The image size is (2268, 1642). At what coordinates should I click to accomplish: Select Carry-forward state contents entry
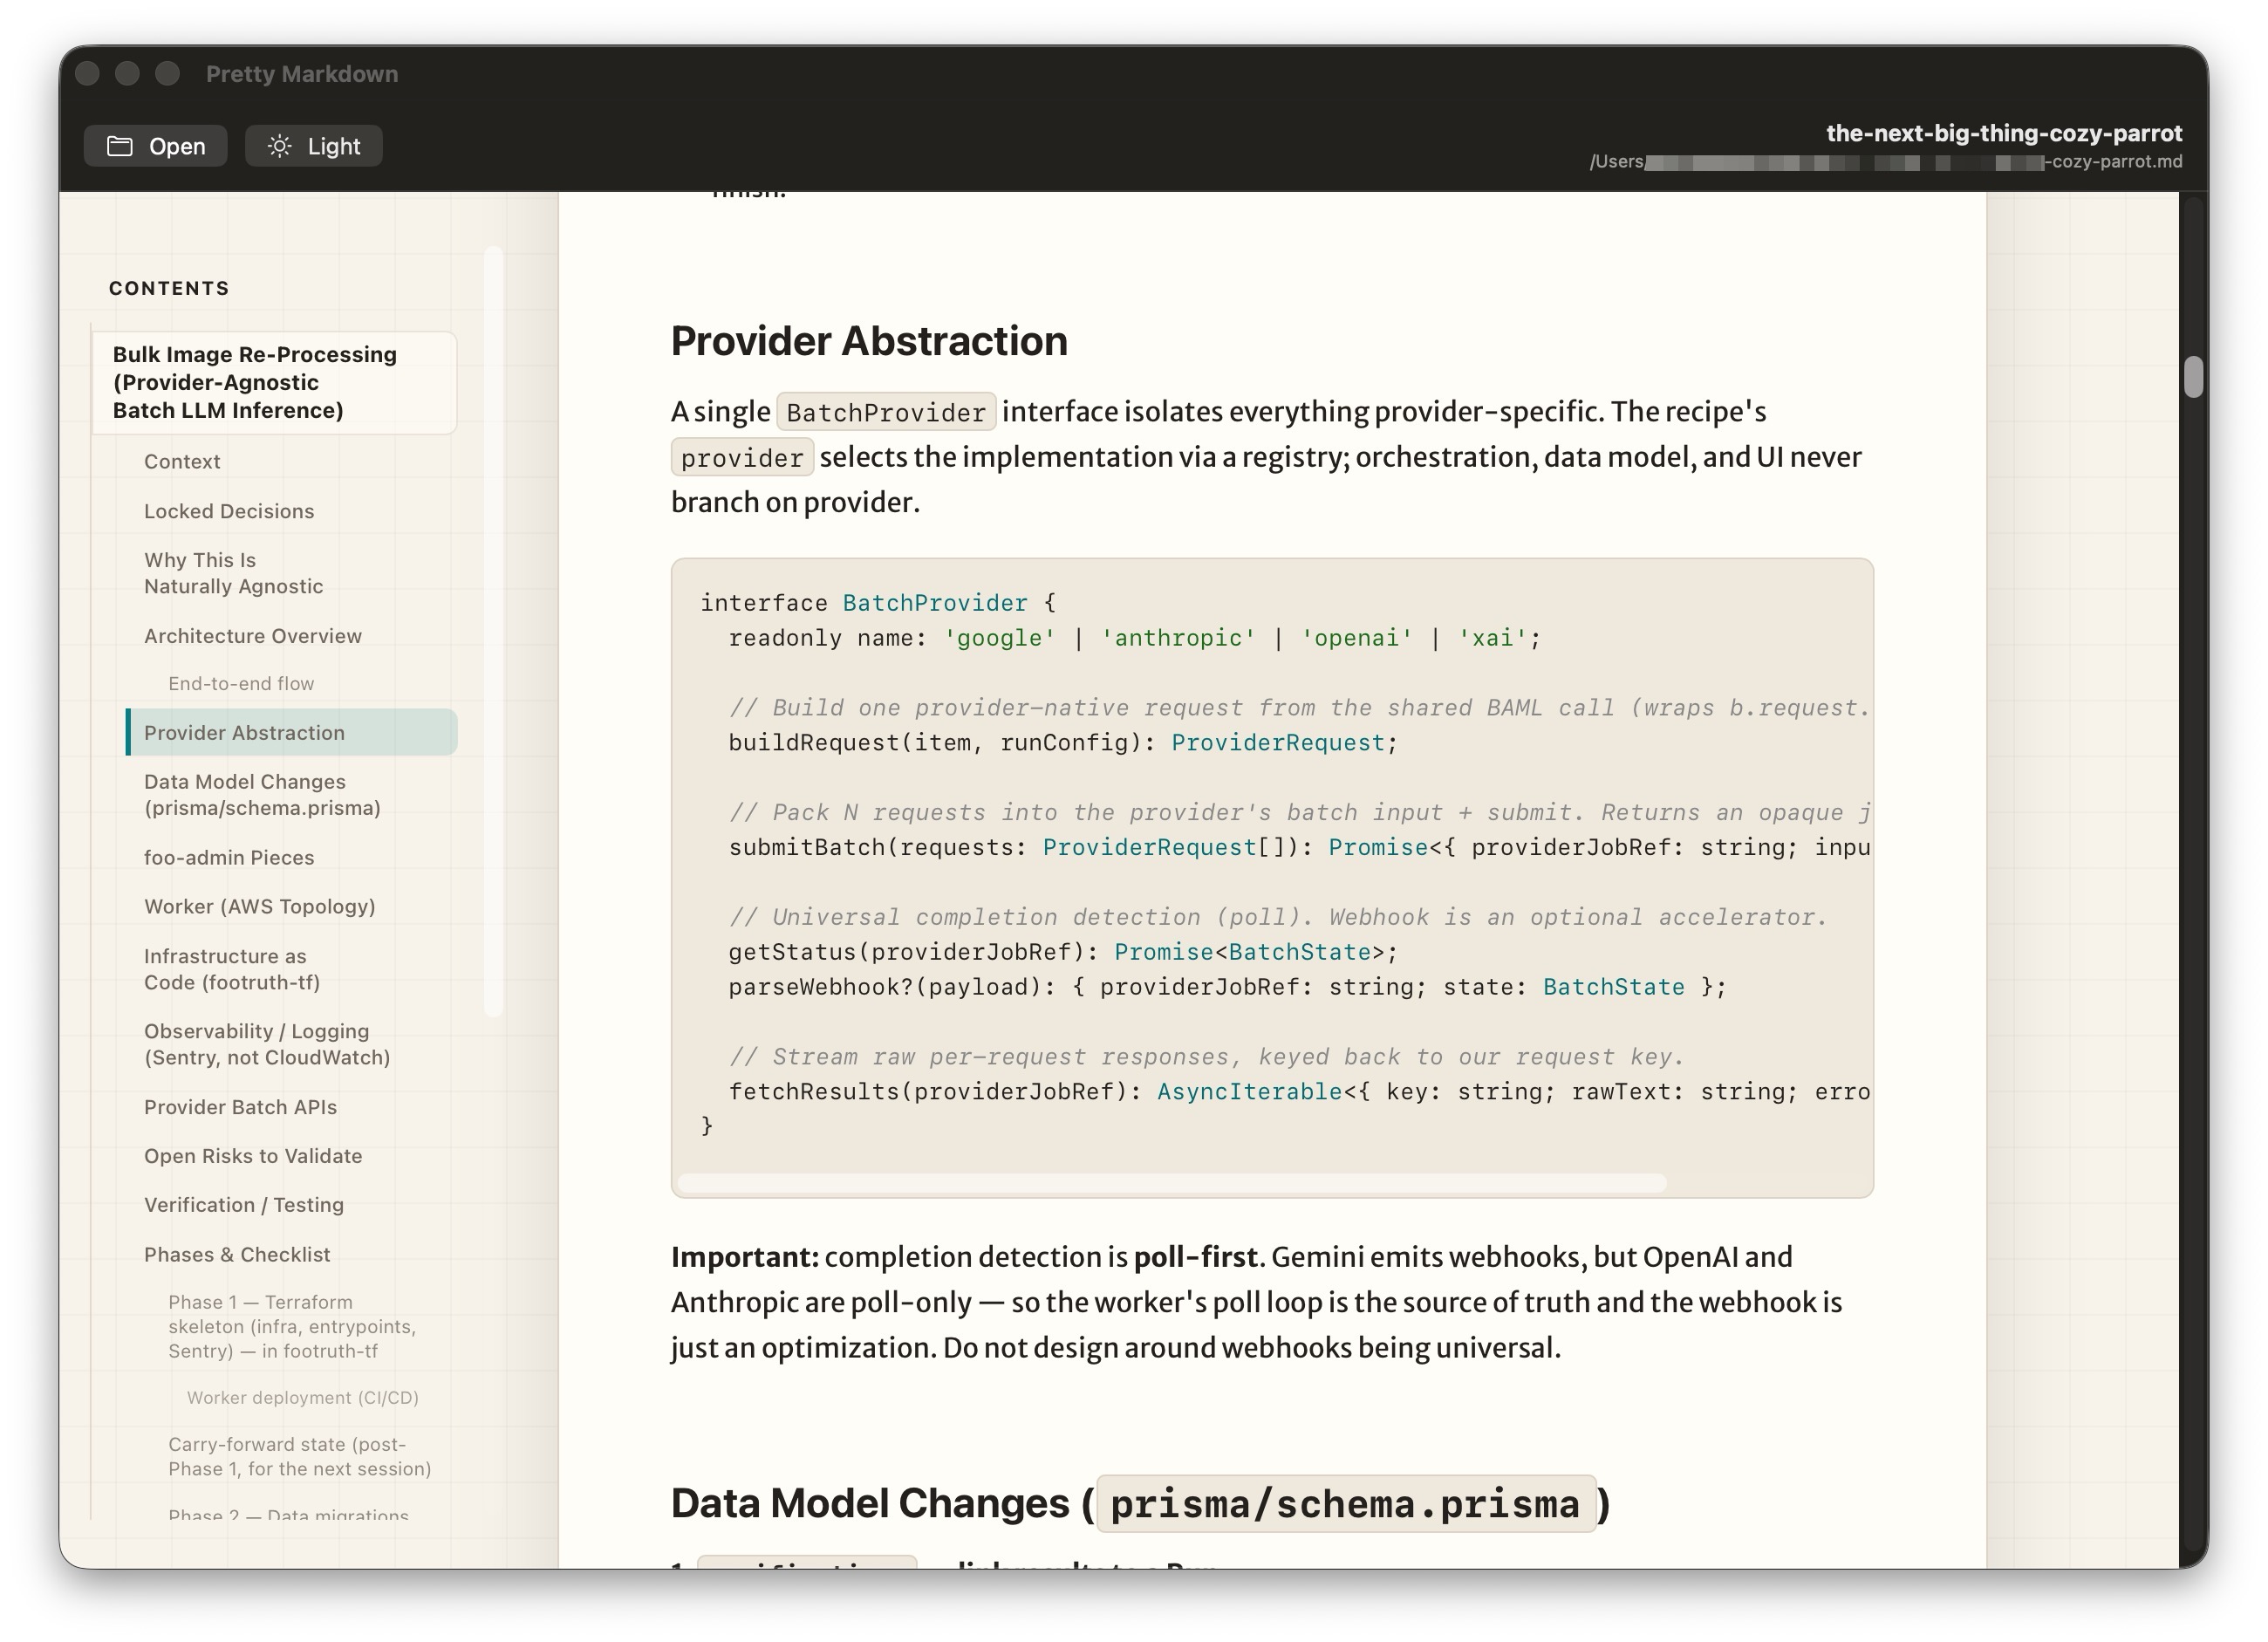point(300,1456)
